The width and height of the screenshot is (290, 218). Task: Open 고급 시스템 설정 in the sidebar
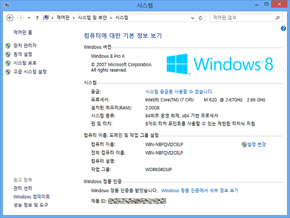(x=30, y=71)
